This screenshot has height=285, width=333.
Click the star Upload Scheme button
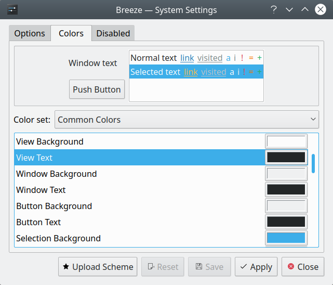click(98, 267)
